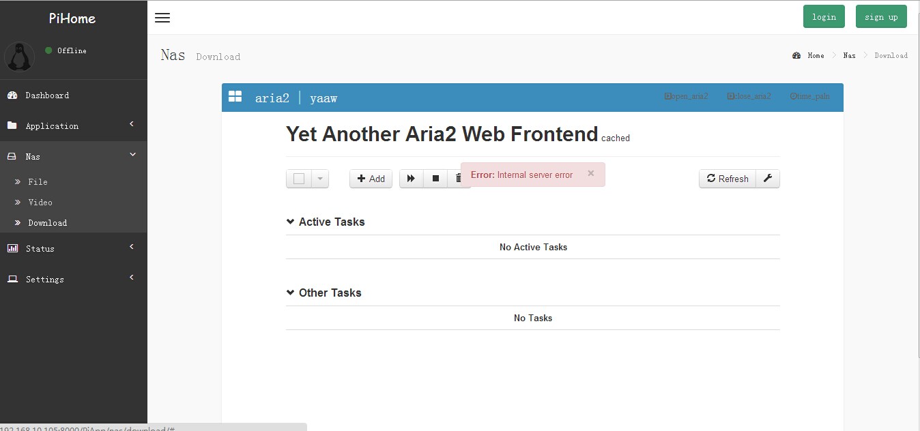Click the penguin user avatar
The image size is (920, 431).
tap(19, 57)
